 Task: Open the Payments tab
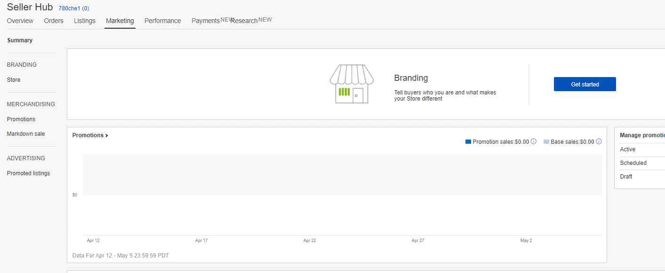(x=205, y=21)
